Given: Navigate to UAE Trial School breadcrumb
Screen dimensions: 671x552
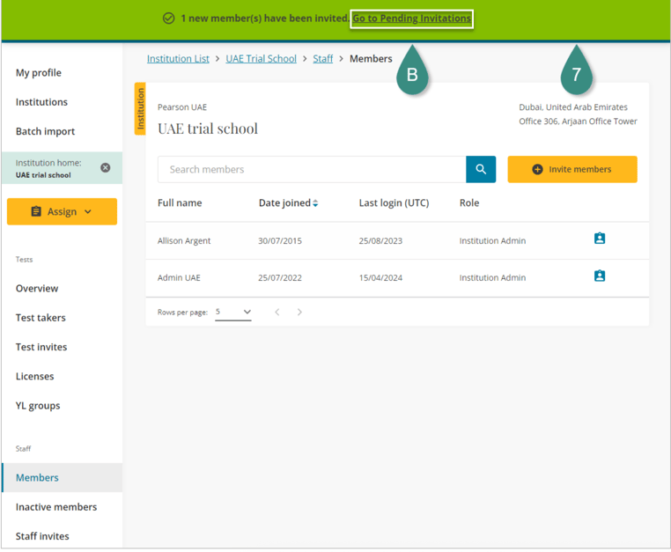Looking at the screenshot, I should click(x=261, y=59).
